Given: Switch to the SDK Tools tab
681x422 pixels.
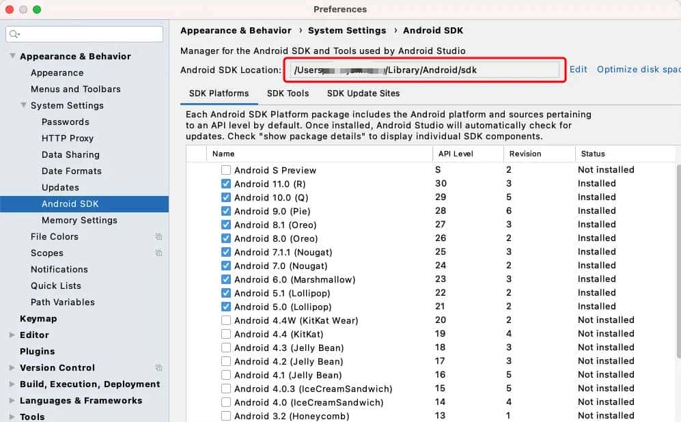Looking at the screenshot, I should pos(288,94).
